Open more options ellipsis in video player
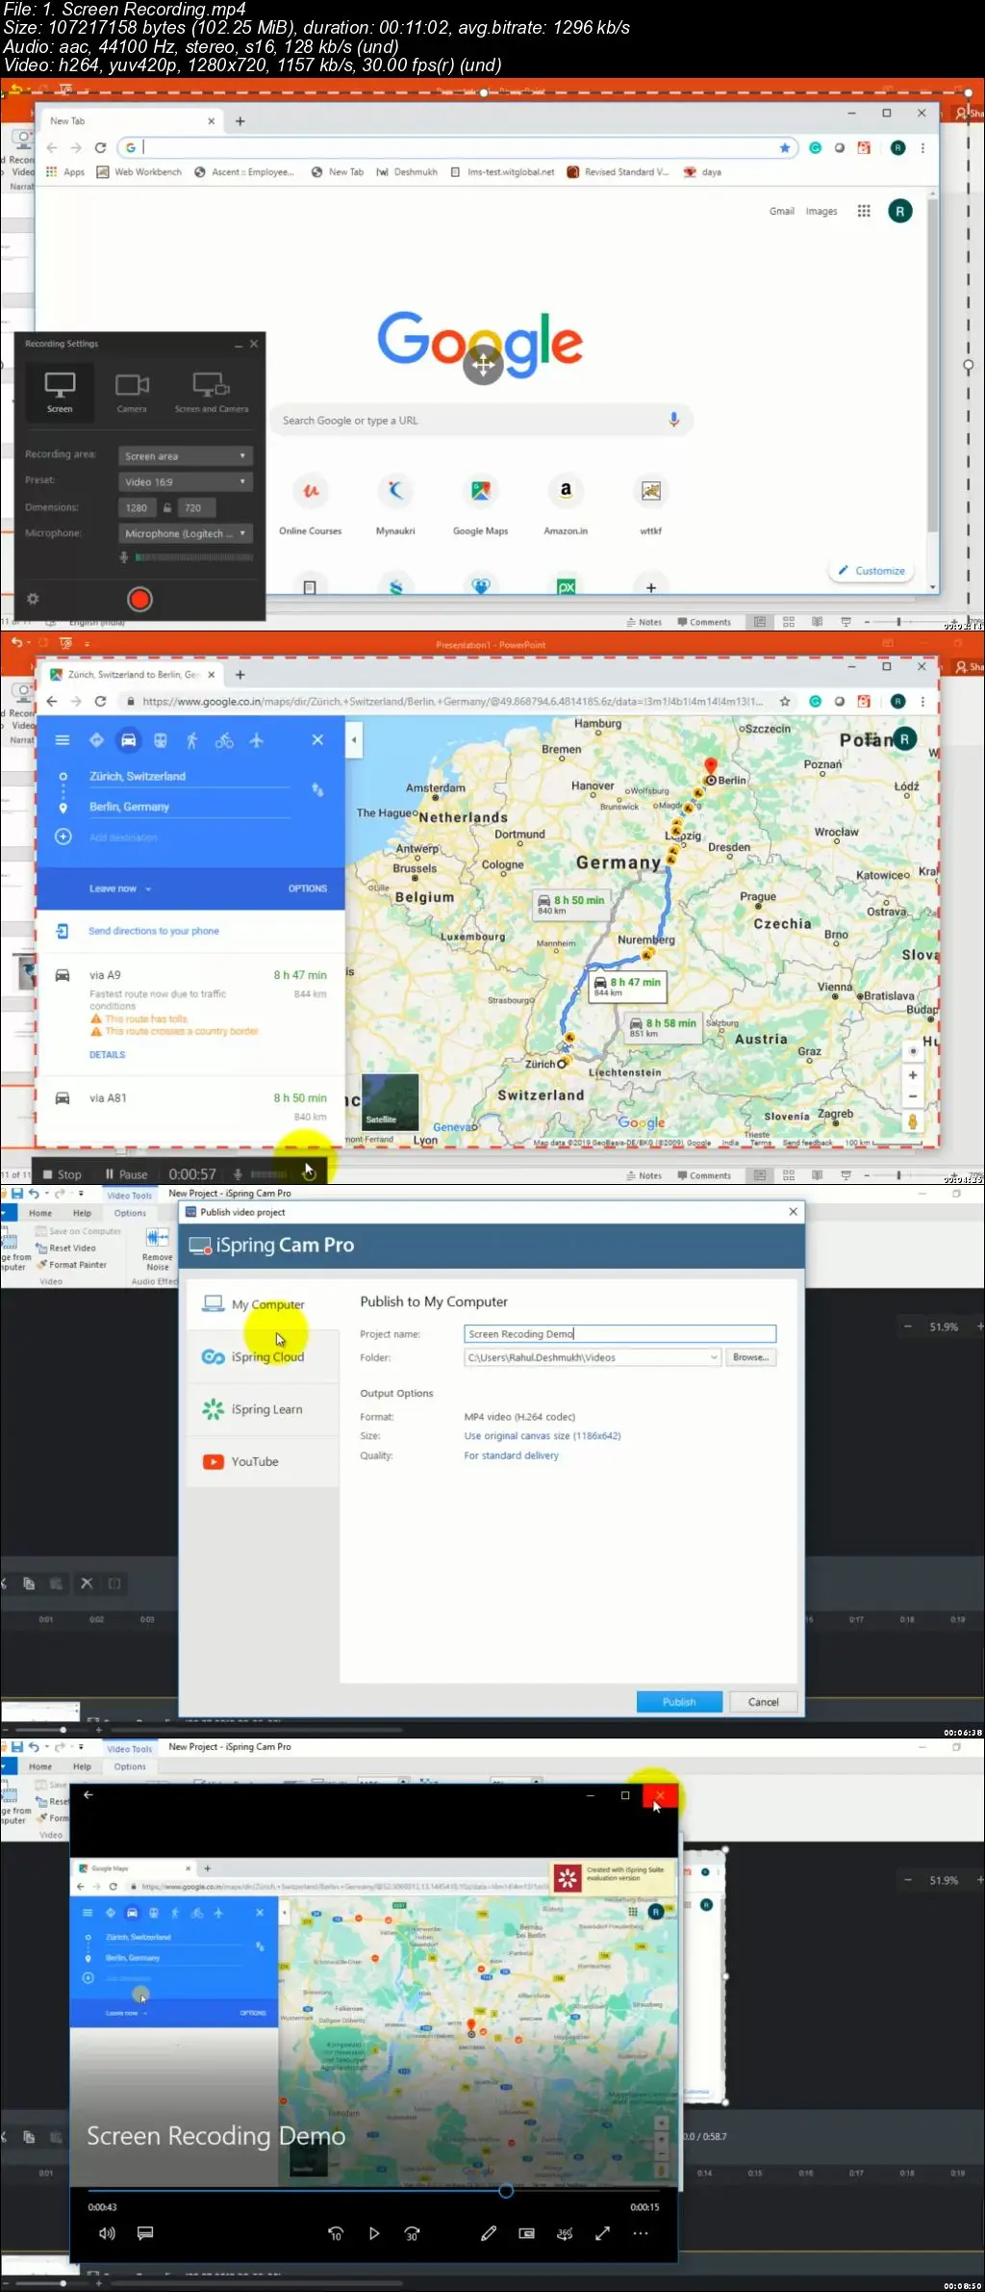The image size is (985, 2292). click(x=641, y=2233)
